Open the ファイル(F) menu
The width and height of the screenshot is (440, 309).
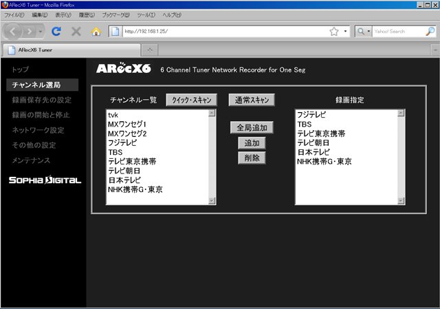[14, 15]
